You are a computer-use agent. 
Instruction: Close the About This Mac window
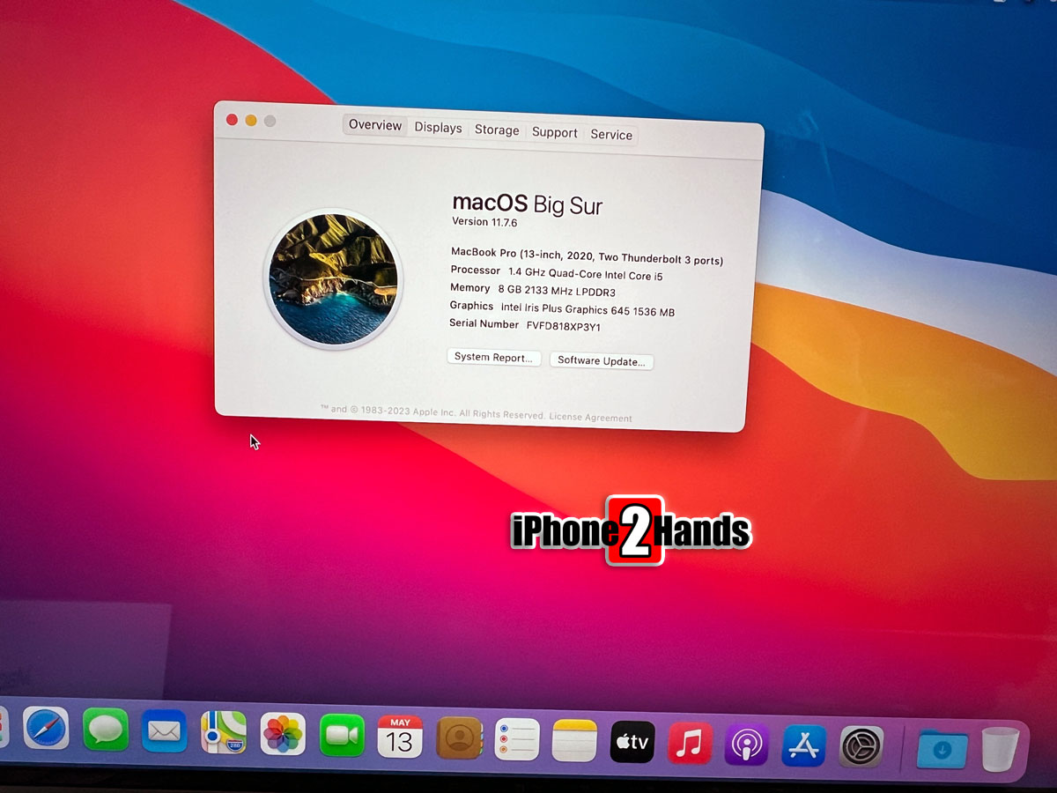click(233, 119)
